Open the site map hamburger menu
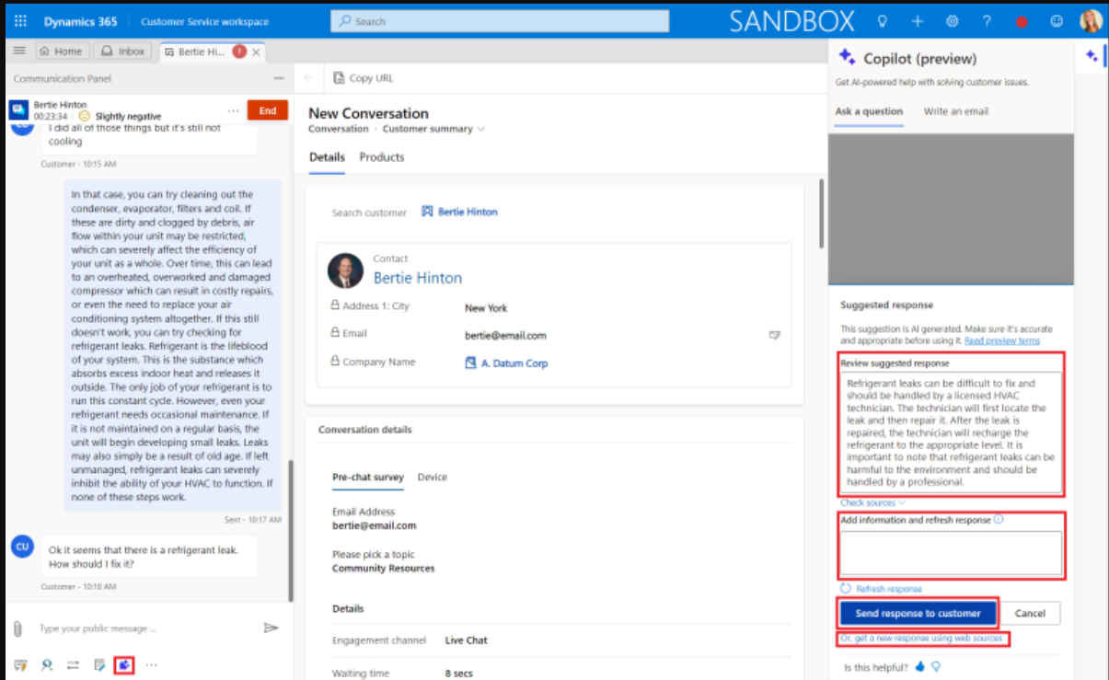Image resolution: width=1109 pixels, height=680 pixels. [19, 51]
